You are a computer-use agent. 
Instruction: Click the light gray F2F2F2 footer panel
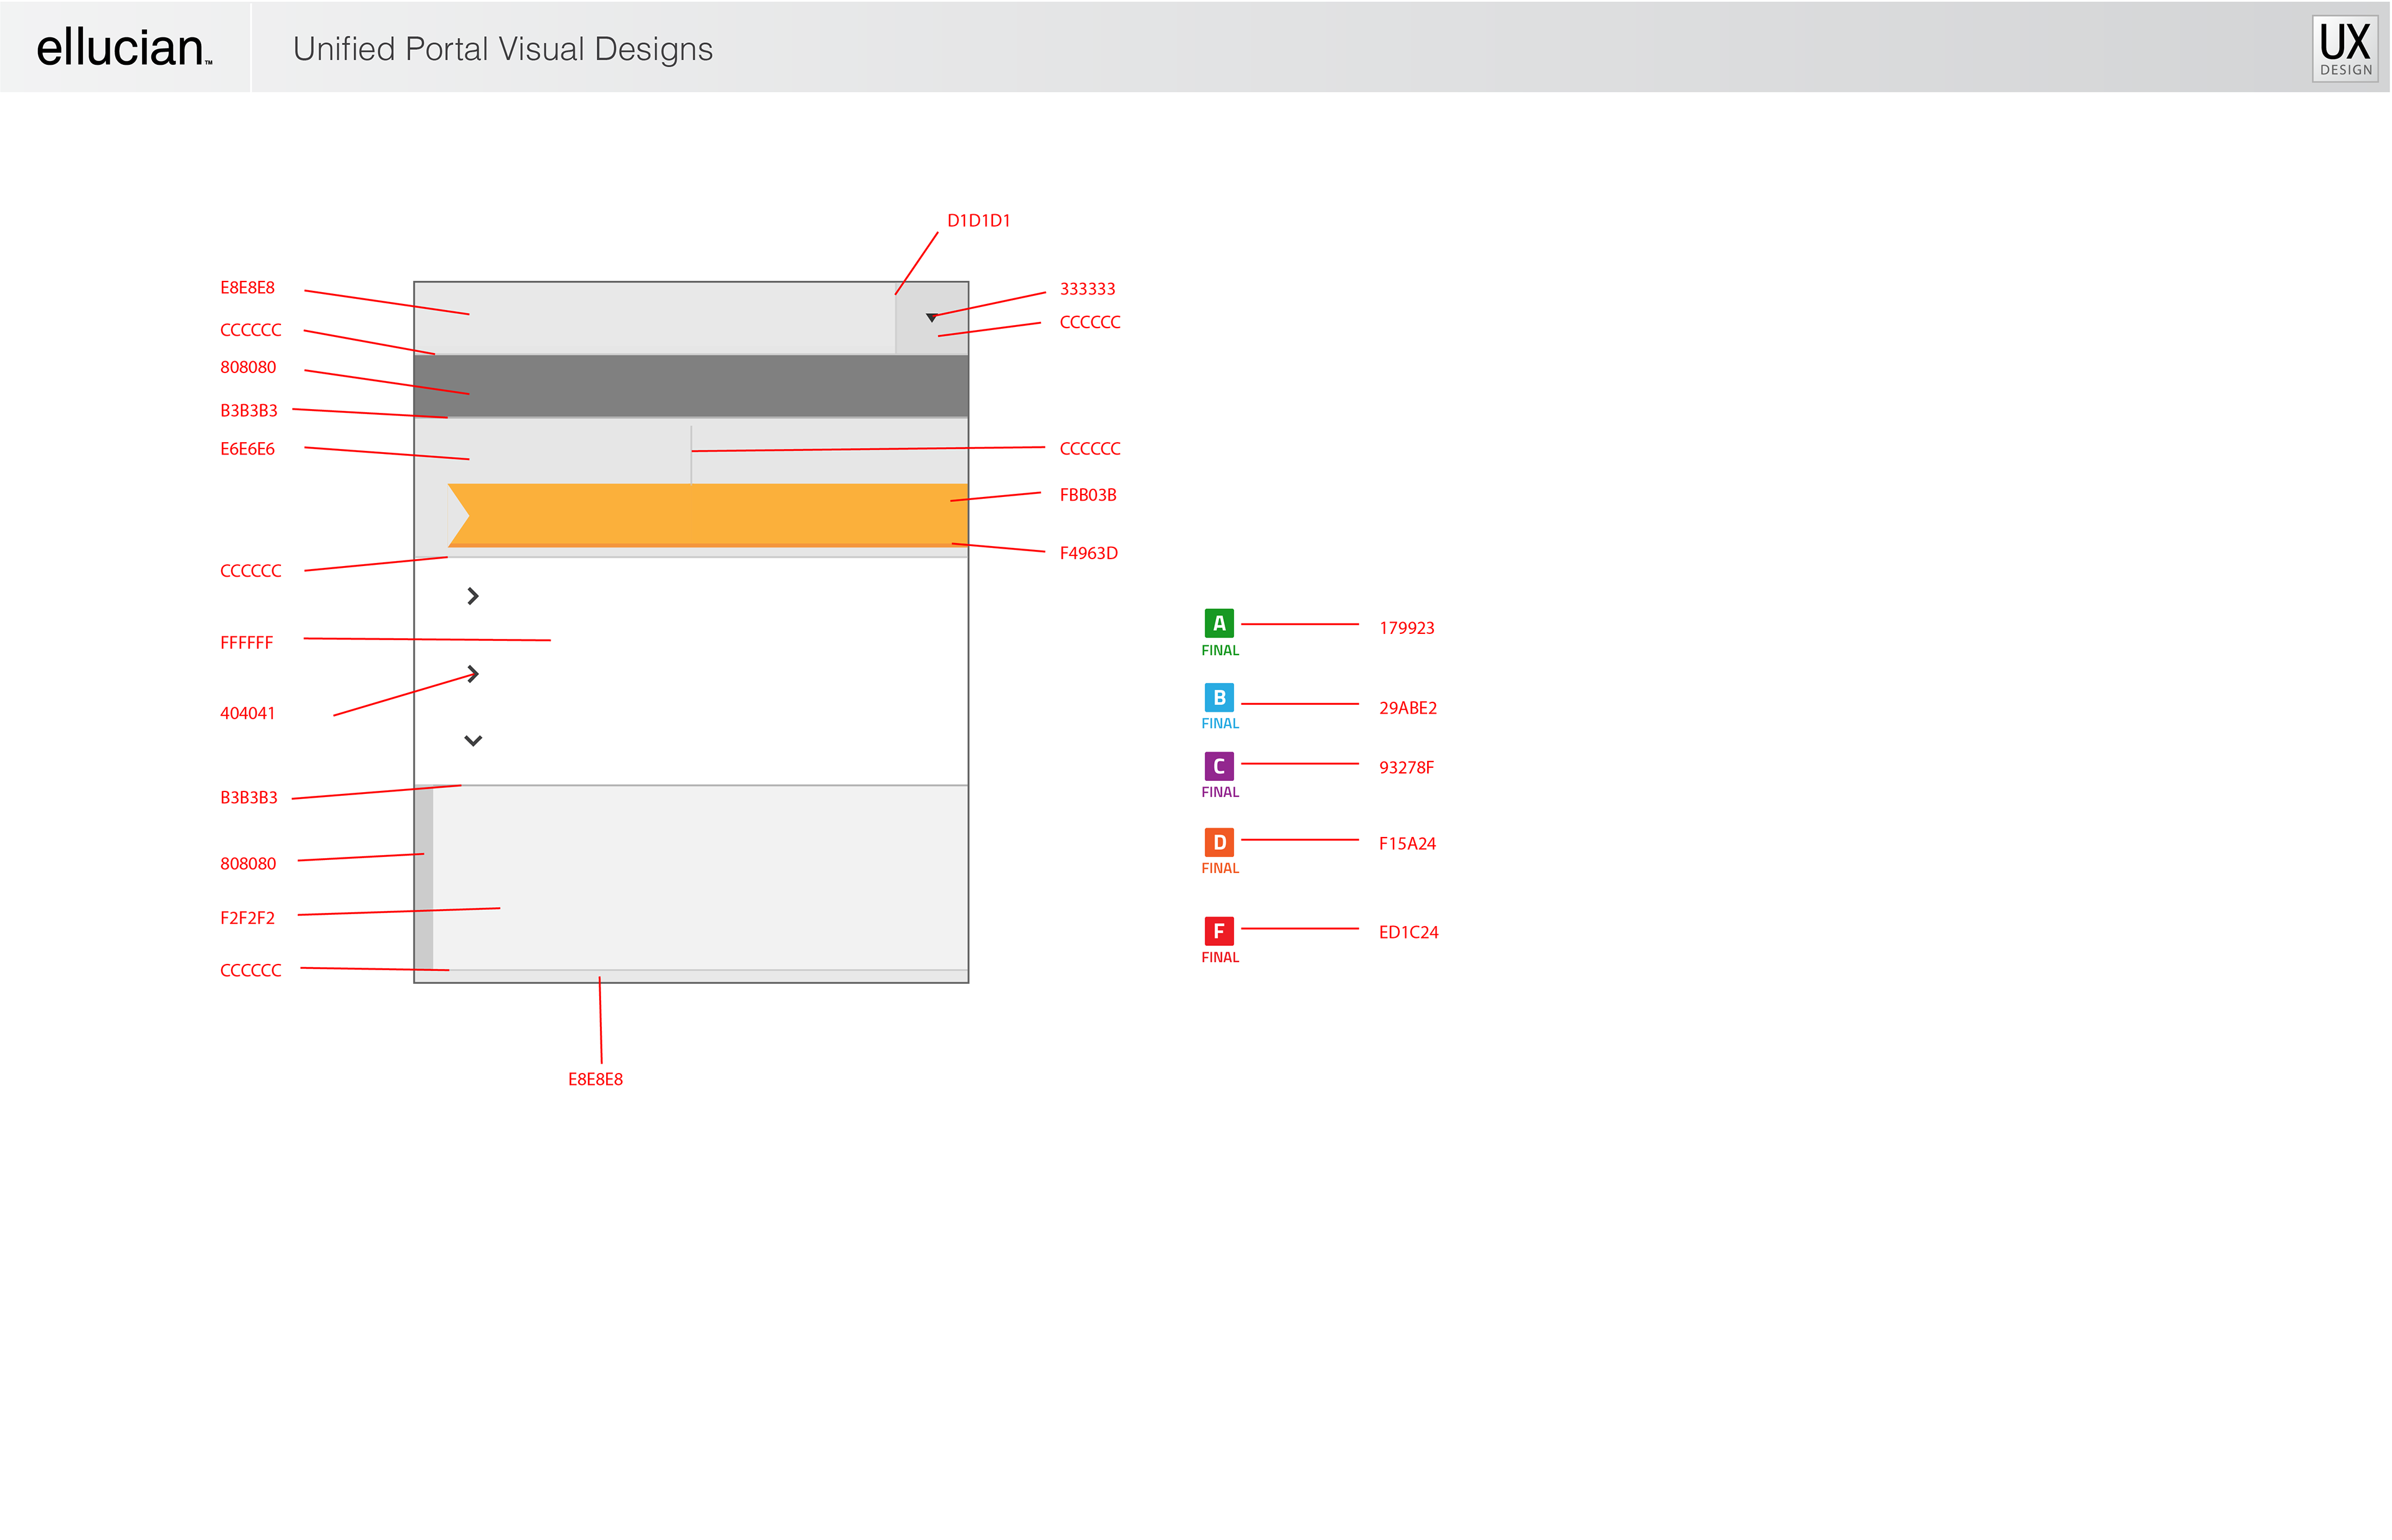tap(700, 878)
